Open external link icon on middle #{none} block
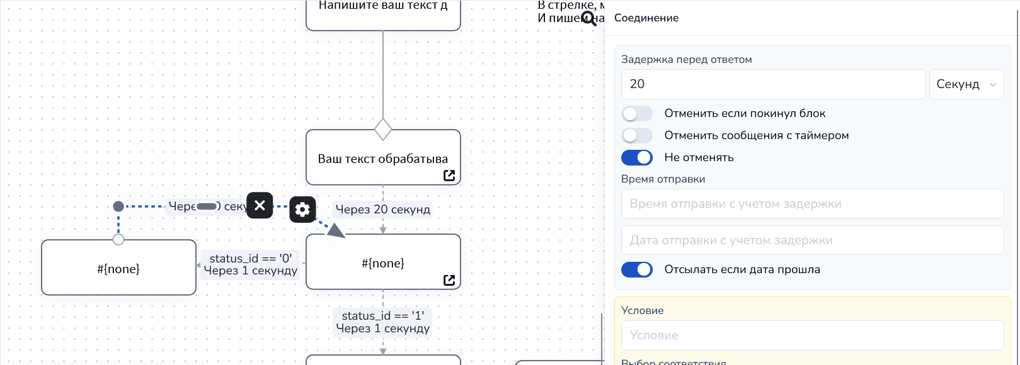1020x365 pixels. click(449, 280)
